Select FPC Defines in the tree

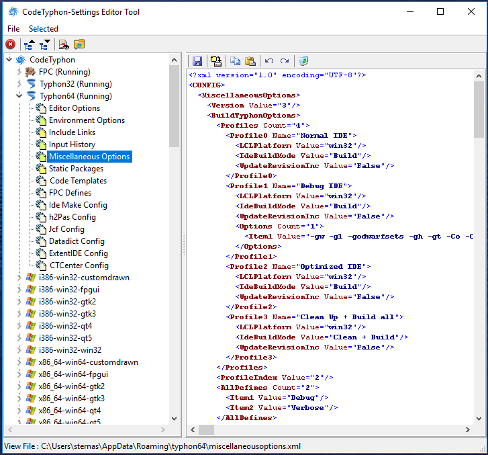[70, 193]
